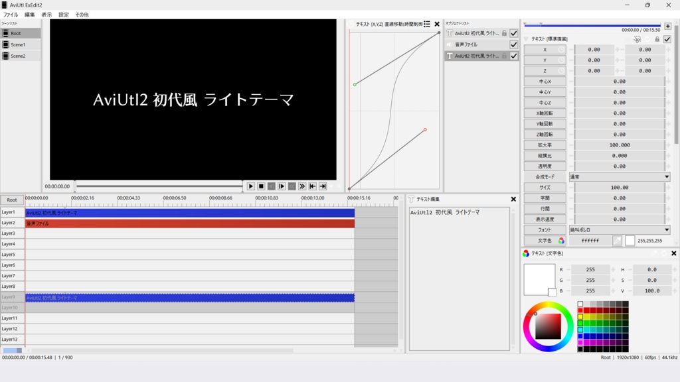This screenshot has width=680, height=382.
Task: Toggle Layer3 visibility in the timeline
Action: coord(12,233)
